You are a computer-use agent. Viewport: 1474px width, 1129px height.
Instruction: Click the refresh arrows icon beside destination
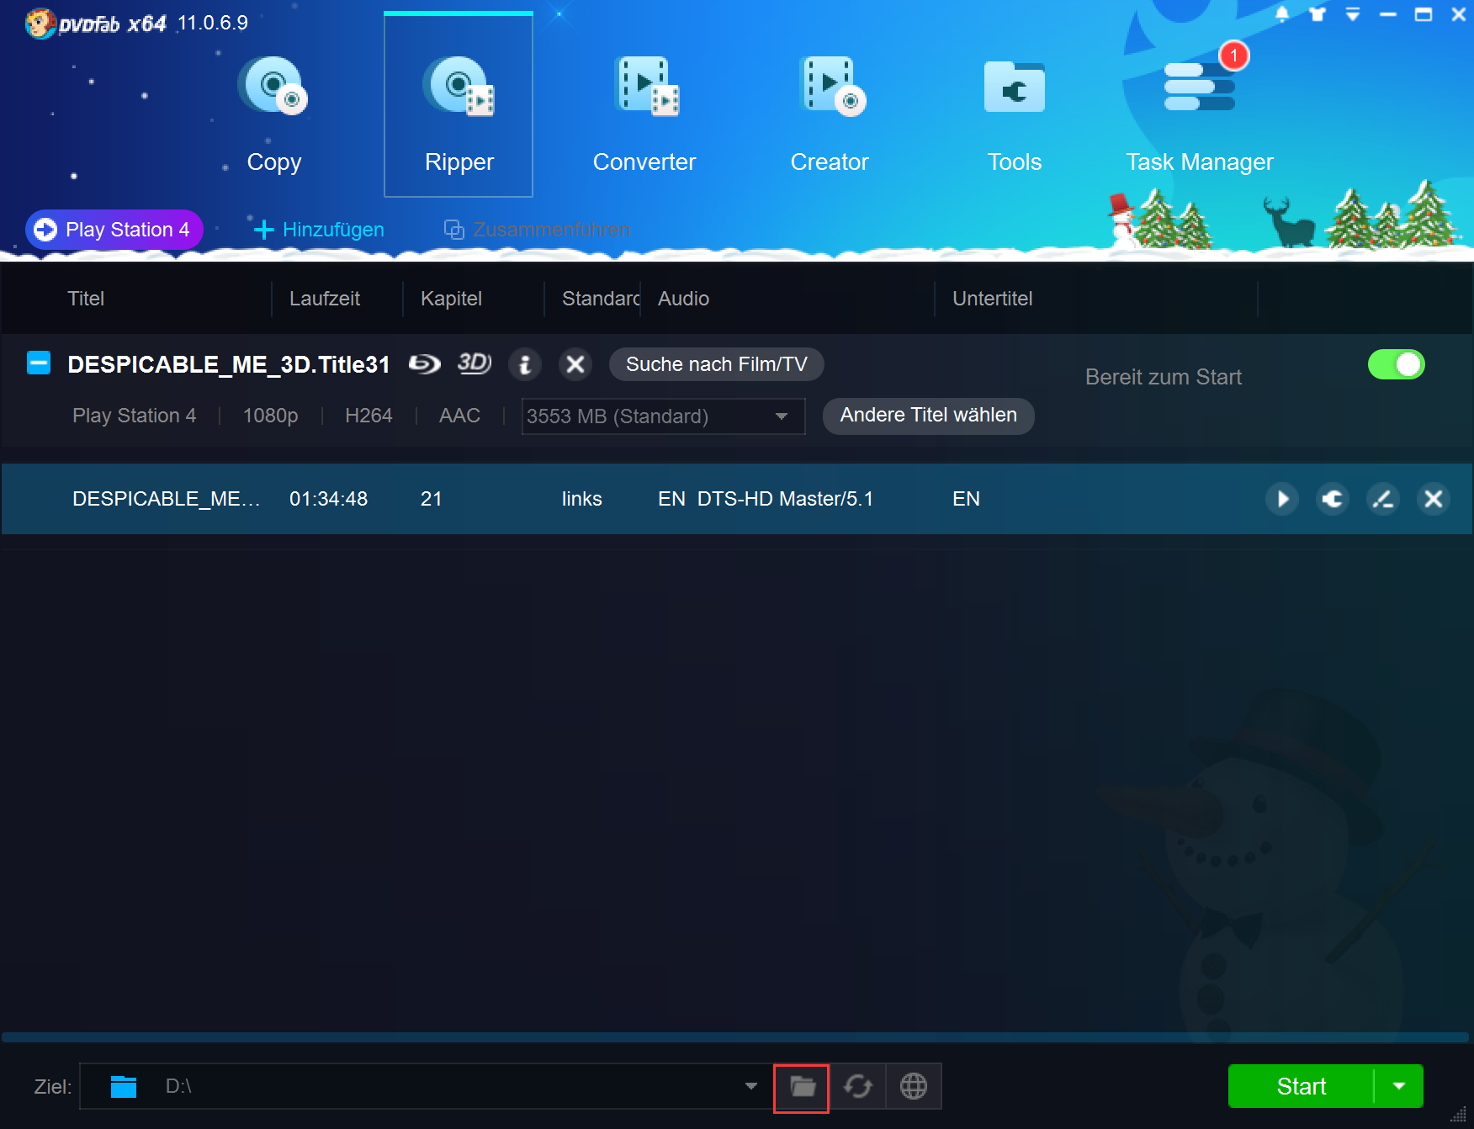857,1087
